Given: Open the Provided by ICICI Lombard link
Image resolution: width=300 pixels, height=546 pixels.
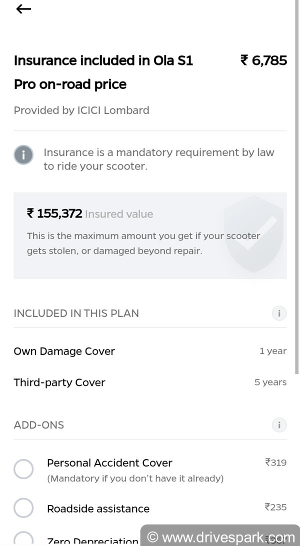Looking at the screenshot, I should point(81,110).
